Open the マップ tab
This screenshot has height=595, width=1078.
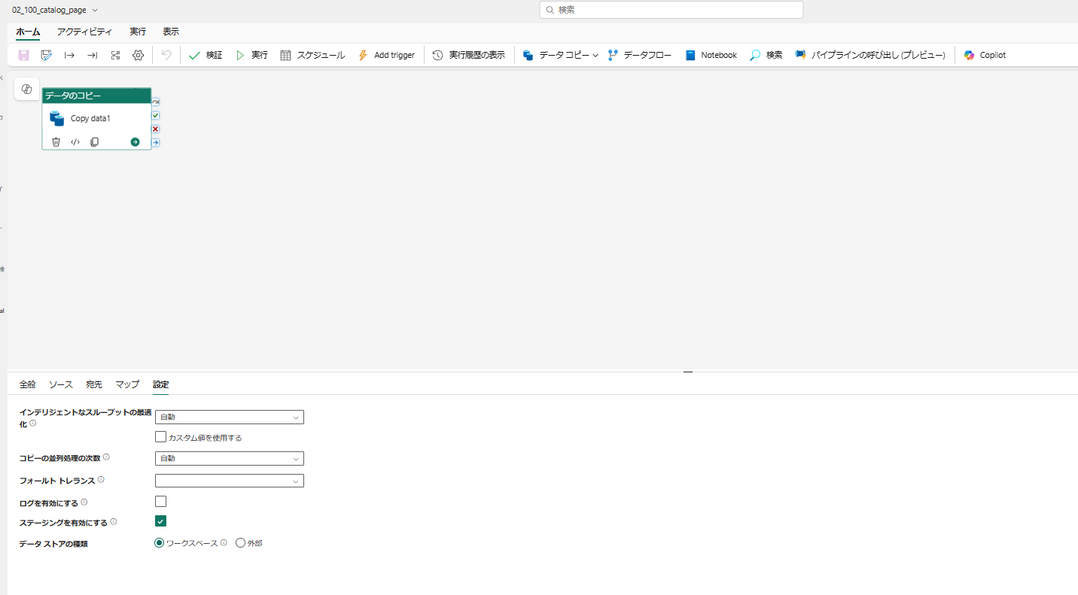[127, 384]
